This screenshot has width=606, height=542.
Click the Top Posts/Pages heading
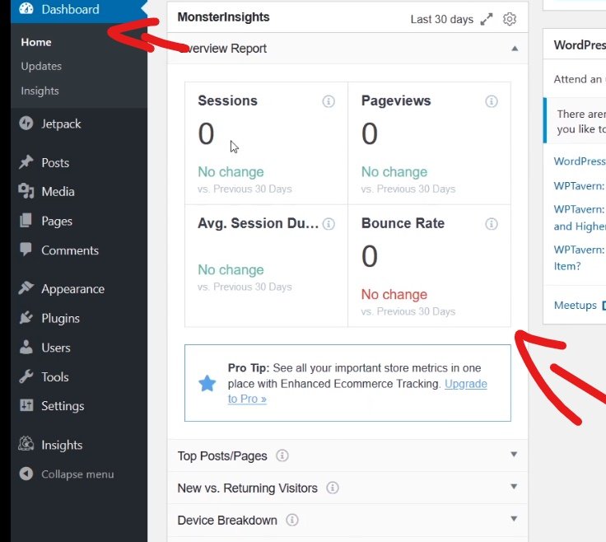click(x=222, y=456)
